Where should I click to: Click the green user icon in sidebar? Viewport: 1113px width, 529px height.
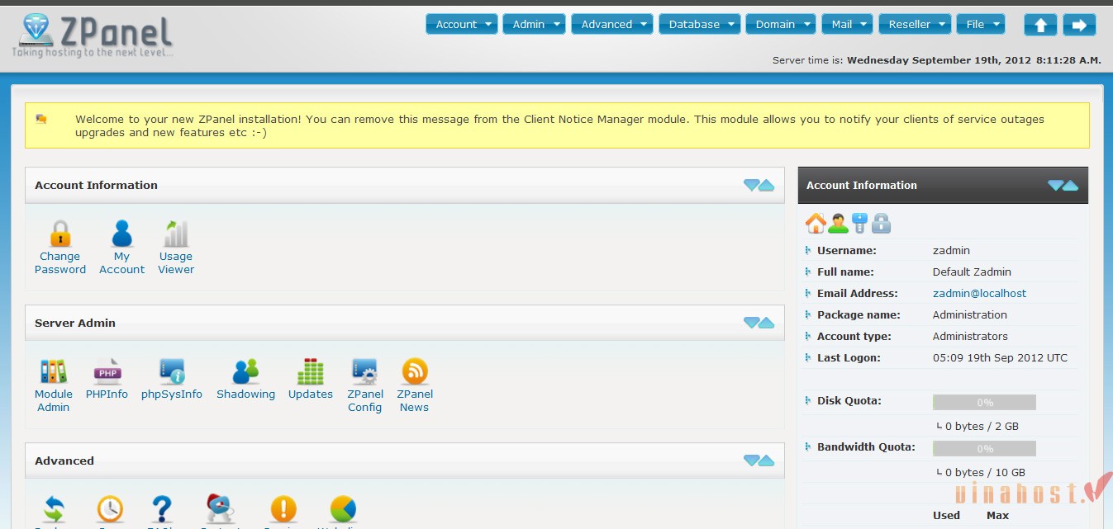(838, 223)
